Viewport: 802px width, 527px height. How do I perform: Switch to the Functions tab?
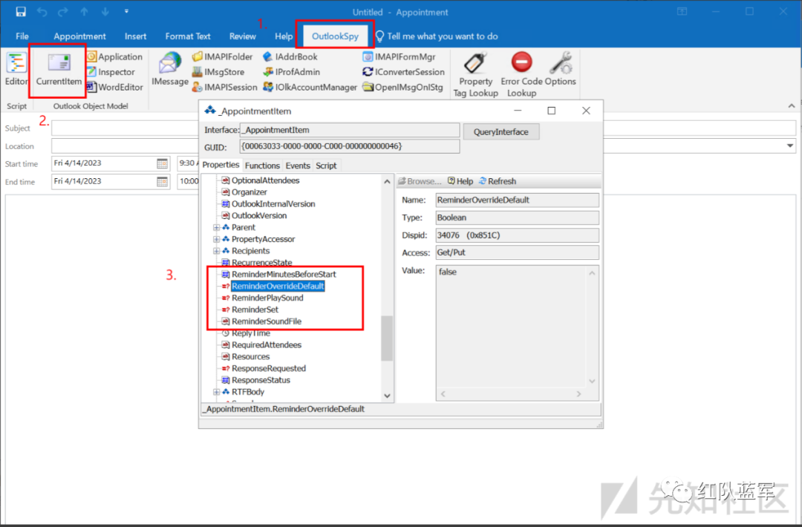point(262,166)
